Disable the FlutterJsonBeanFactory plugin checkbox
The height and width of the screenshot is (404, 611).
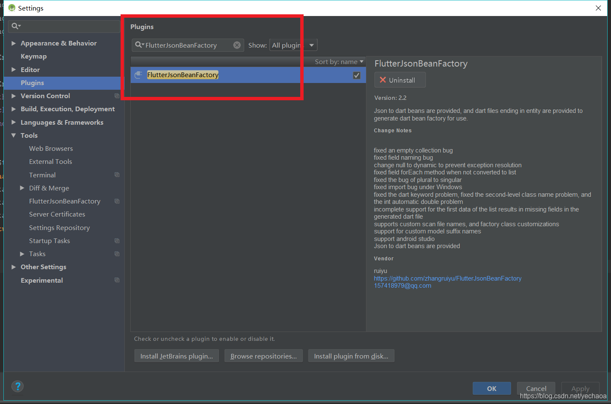pyautogui.click(x=357, y=75)
